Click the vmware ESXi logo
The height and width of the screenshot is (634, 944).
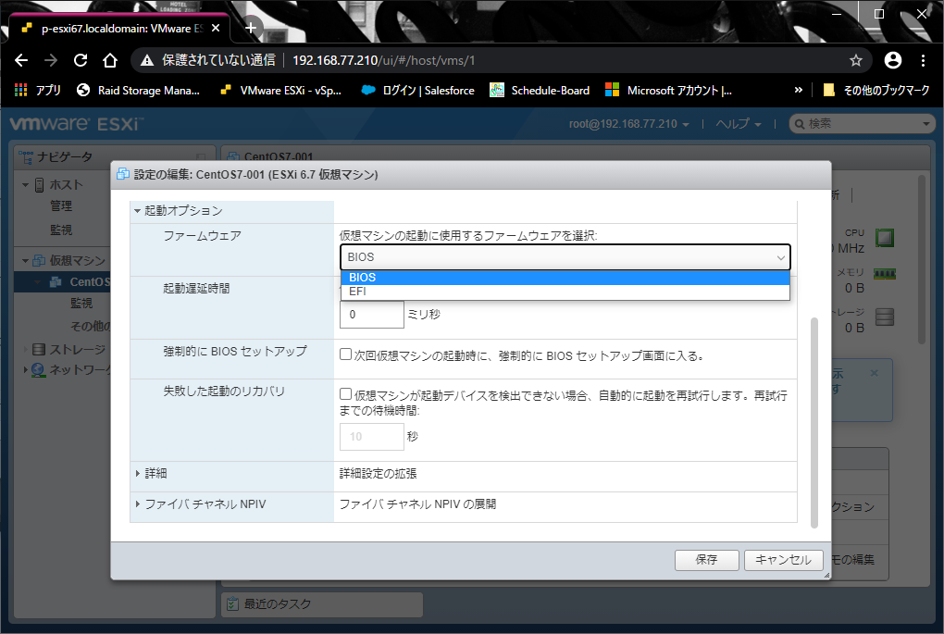[76, 123]
